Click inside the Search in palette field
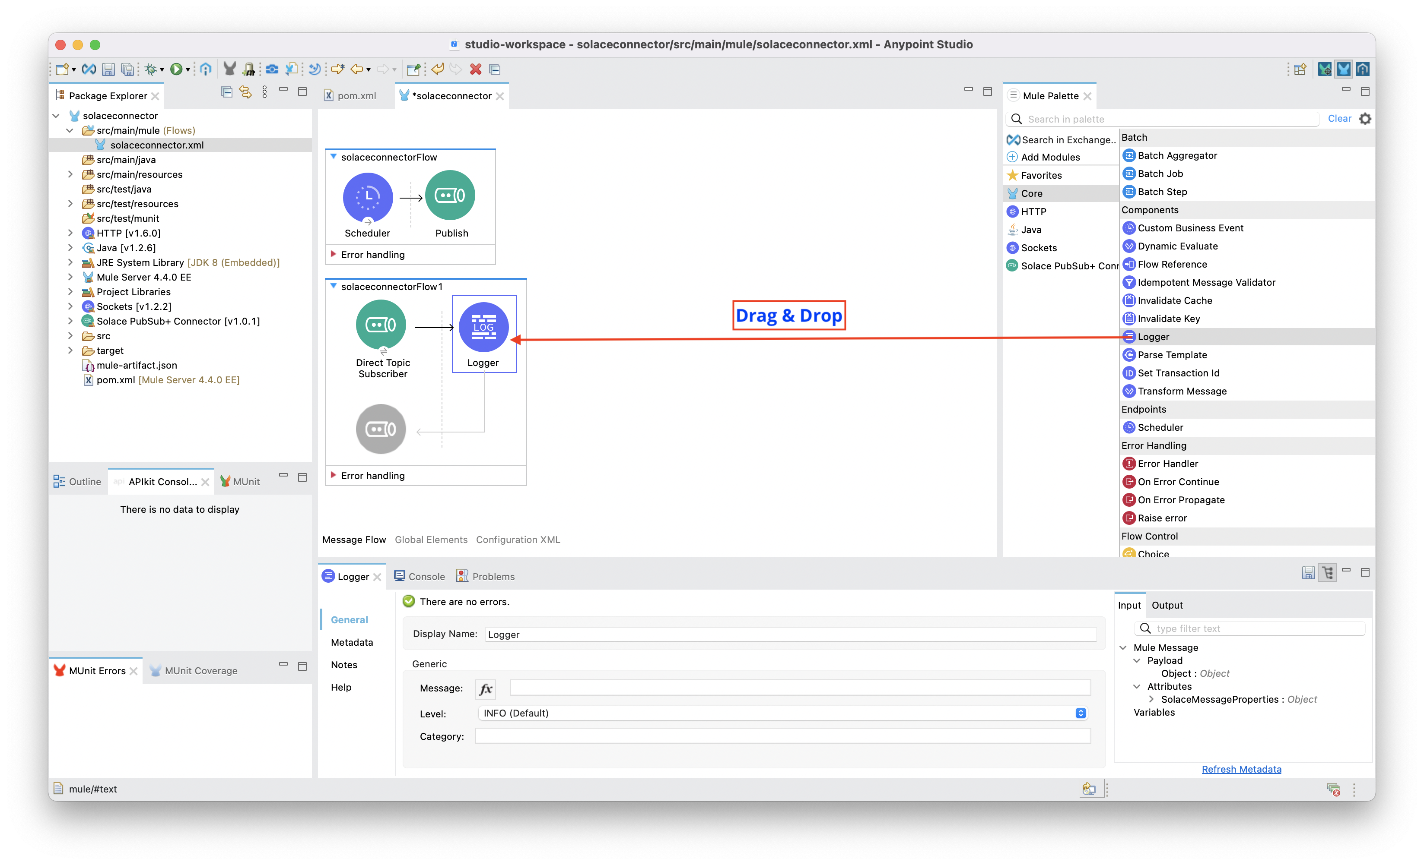Image resolution: width=1424 pixels, height=865 pixels. [1162, 118]
